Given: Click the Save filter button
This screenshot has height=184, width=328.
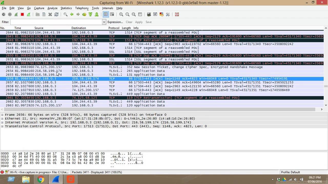Looking at the screenshot, I should point(149,22).
